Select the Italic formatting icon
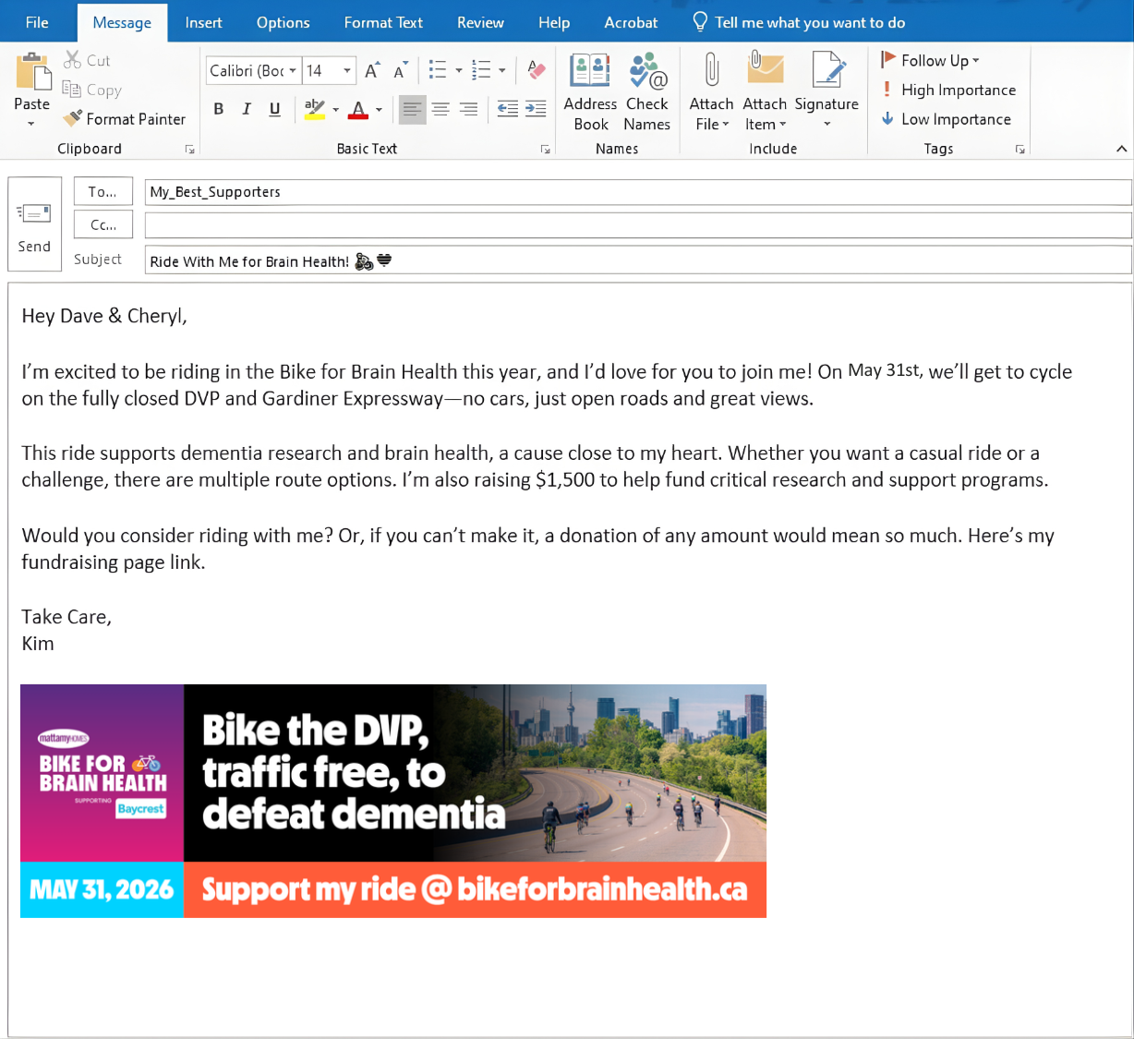Viewport: 1134px width, 1039px height. (x=246, y=109)
